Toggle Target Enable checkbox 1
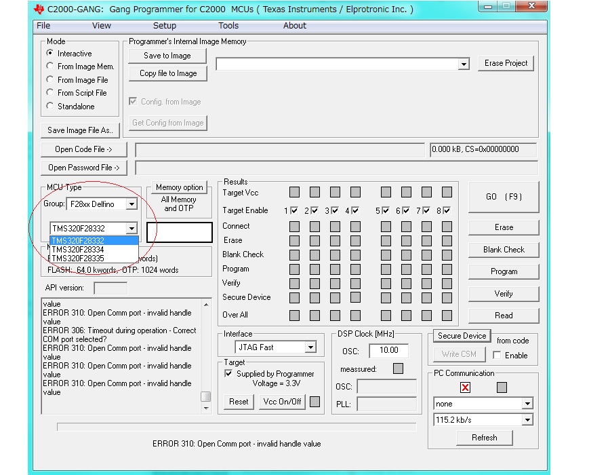This screenshot has width=589, height=475. (294, 210)
